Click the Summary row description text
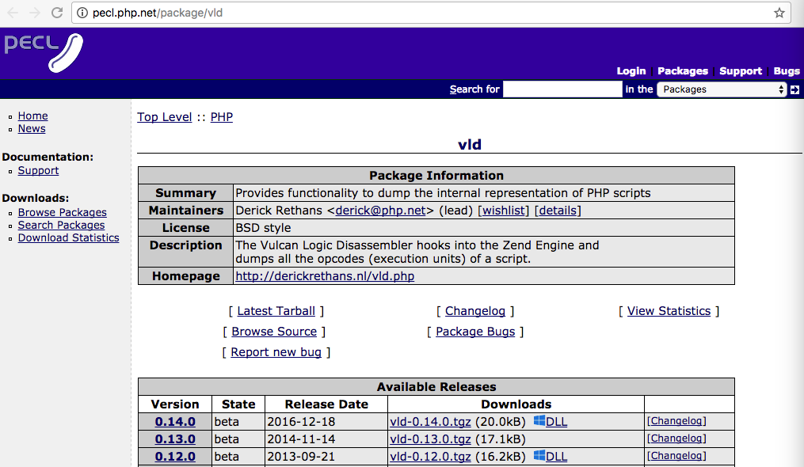The image size is (804, 467). [x=443, y=193]
